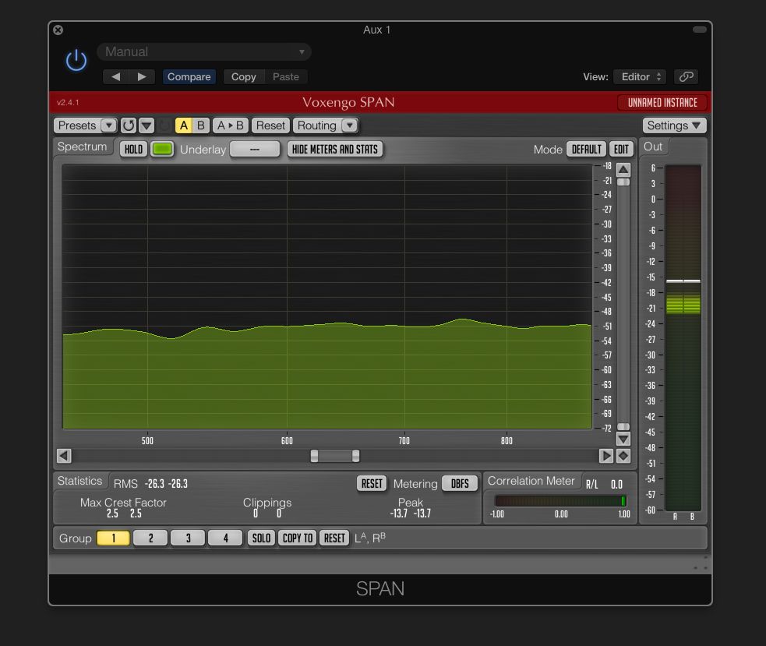Click the frequency scroll left arrow
Image resolution: width=766 pixels, height=646 pixels.
(x=64, y=456)
